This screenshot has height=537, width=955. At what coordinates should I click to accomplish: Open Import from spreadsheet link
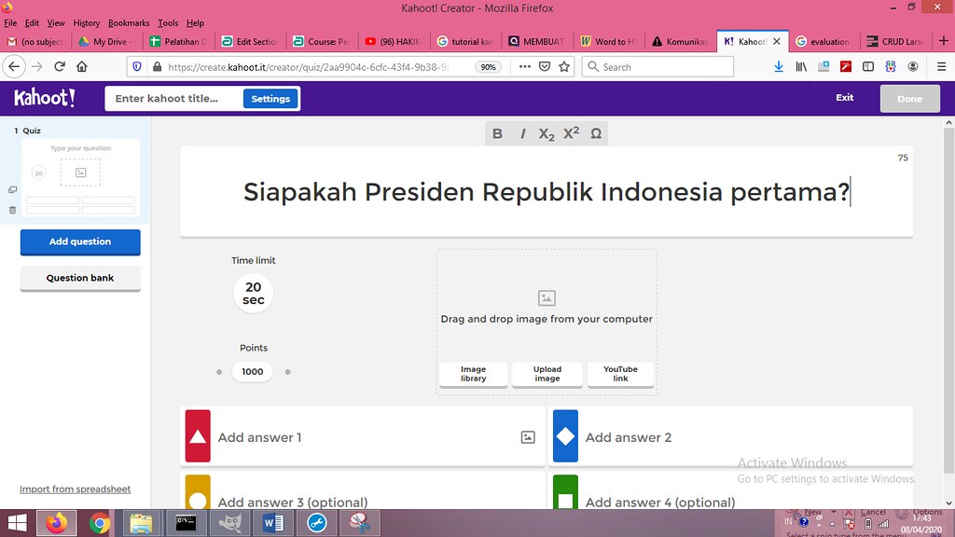click(x=75, y=489)
